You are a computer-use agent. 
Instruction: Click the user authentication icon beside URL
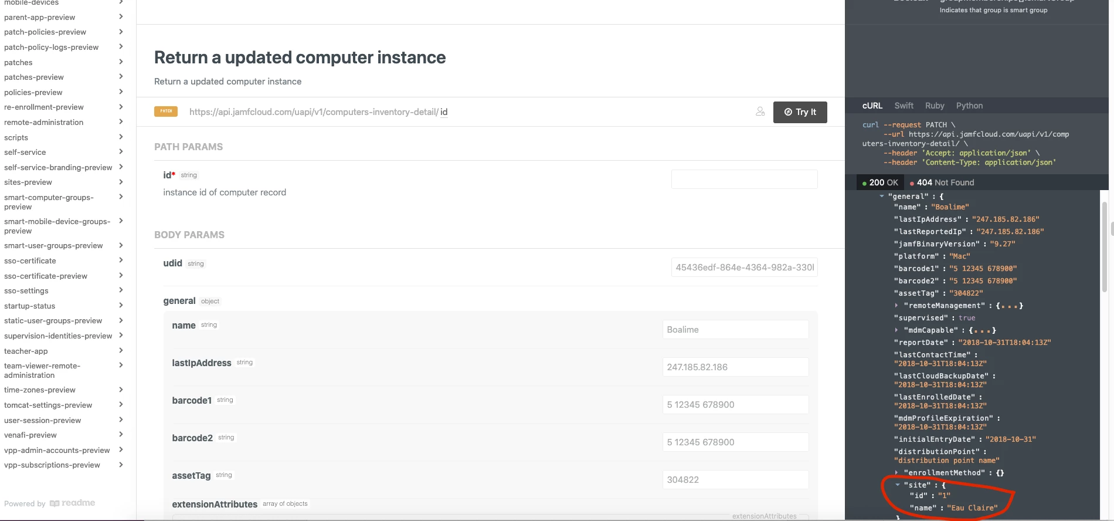point(760,111)
